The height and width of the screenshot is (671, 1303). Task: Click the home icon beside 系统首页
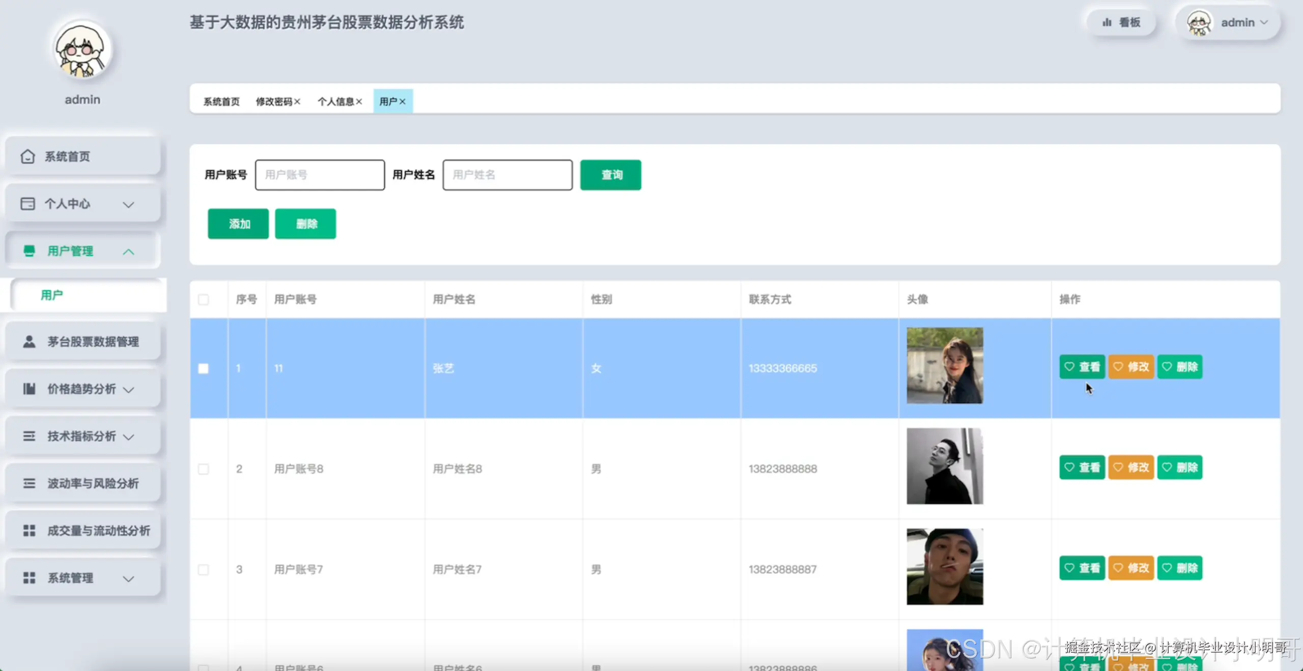[27, 156]
